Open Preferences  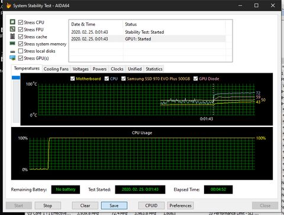pos(180,206)
